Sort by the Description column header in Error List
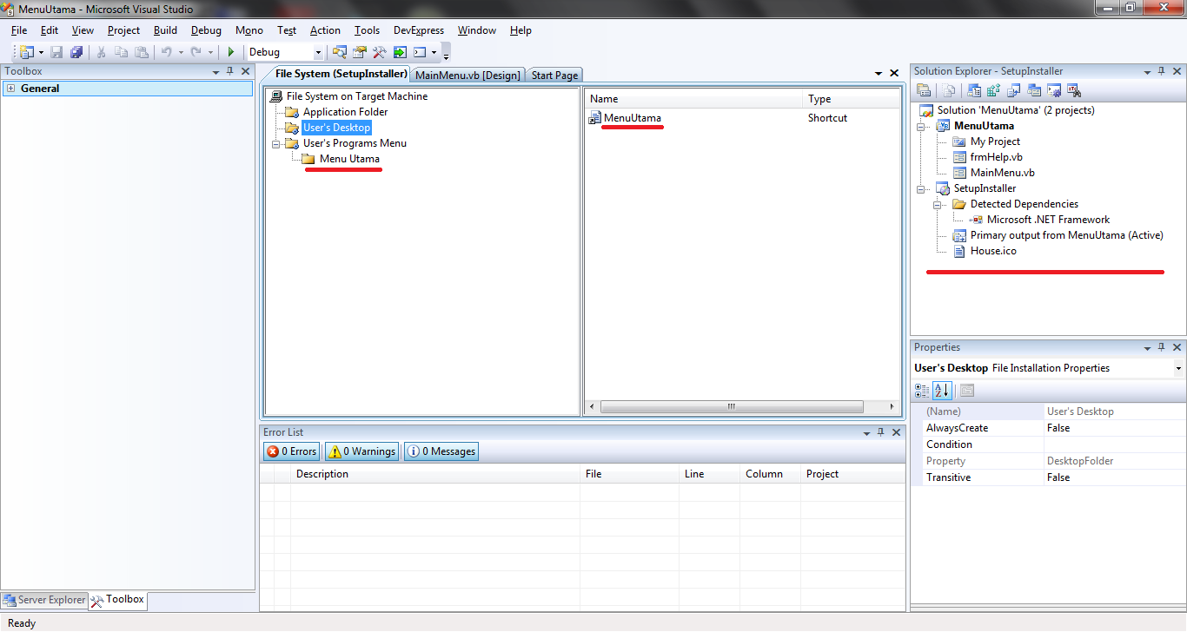This screenshot has height=632, width=1187. click(x=435, y=474)
